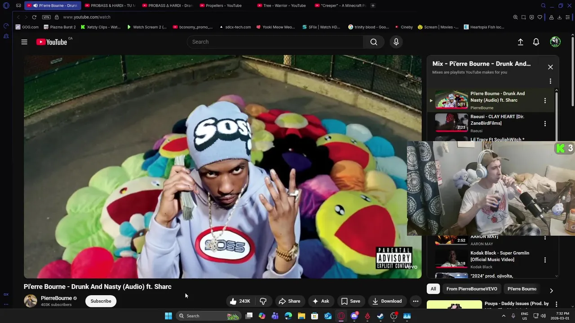The image size is (575, 323).
Task: Go to the YouTube home logo
Action: click(x=52, y=42)
